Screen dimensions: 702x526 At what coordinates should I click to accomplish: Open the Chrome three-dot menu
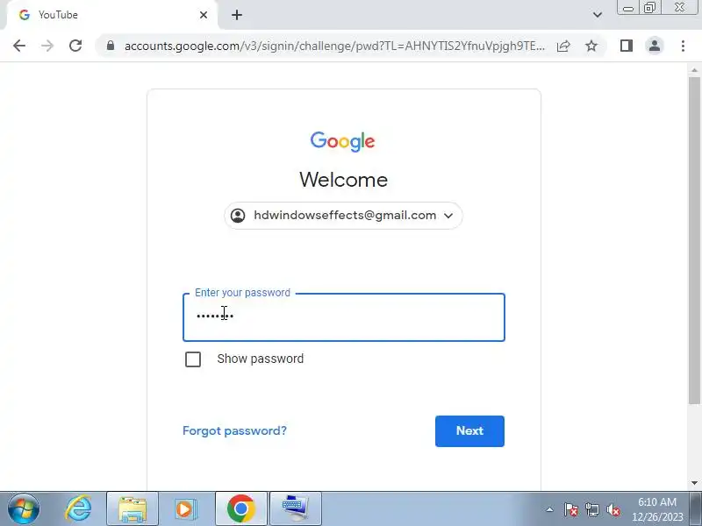click(x=683, y=46)
